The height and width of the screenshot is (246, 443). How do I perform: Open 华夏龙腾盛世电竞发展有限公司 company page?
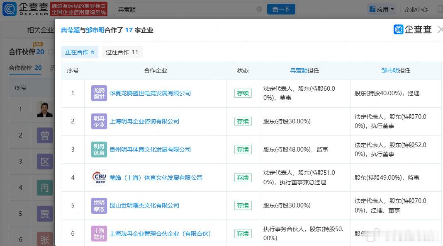[x=150, y=93]
